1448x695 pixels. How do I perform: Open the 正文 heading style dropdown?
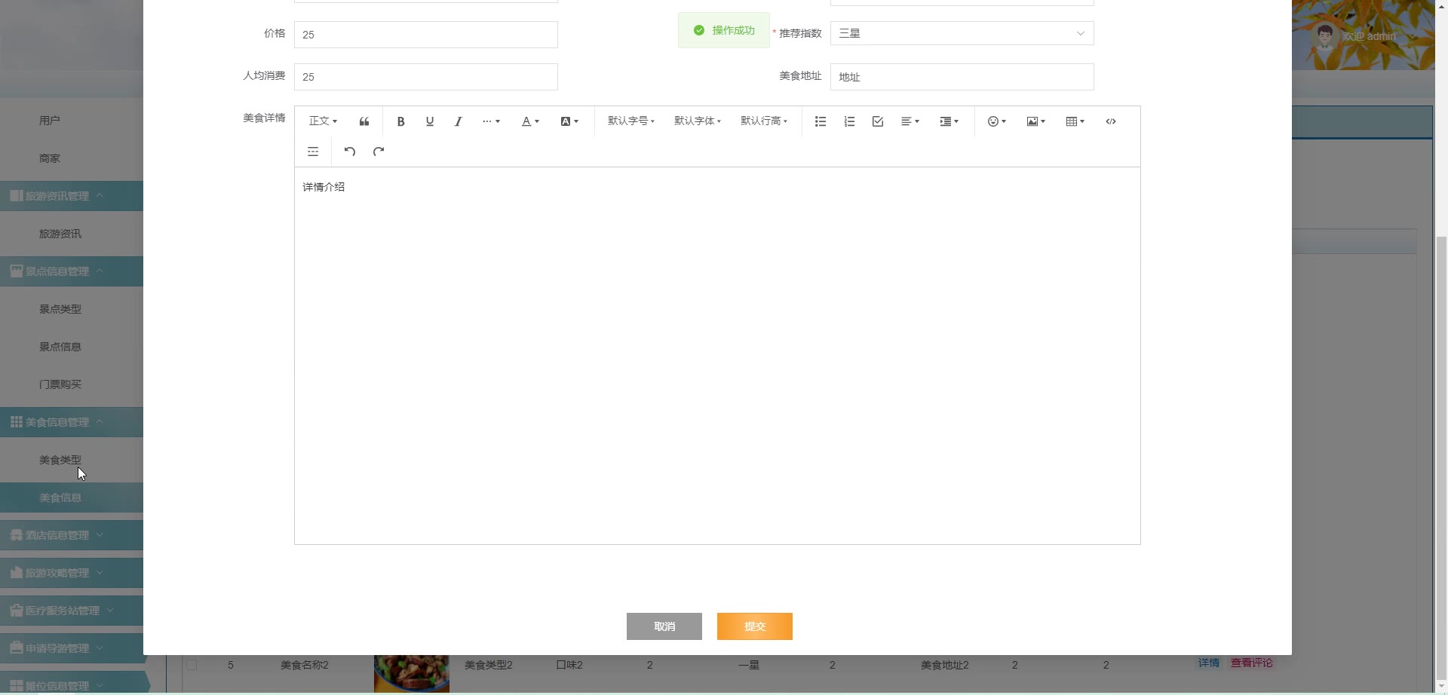point(323,121)
